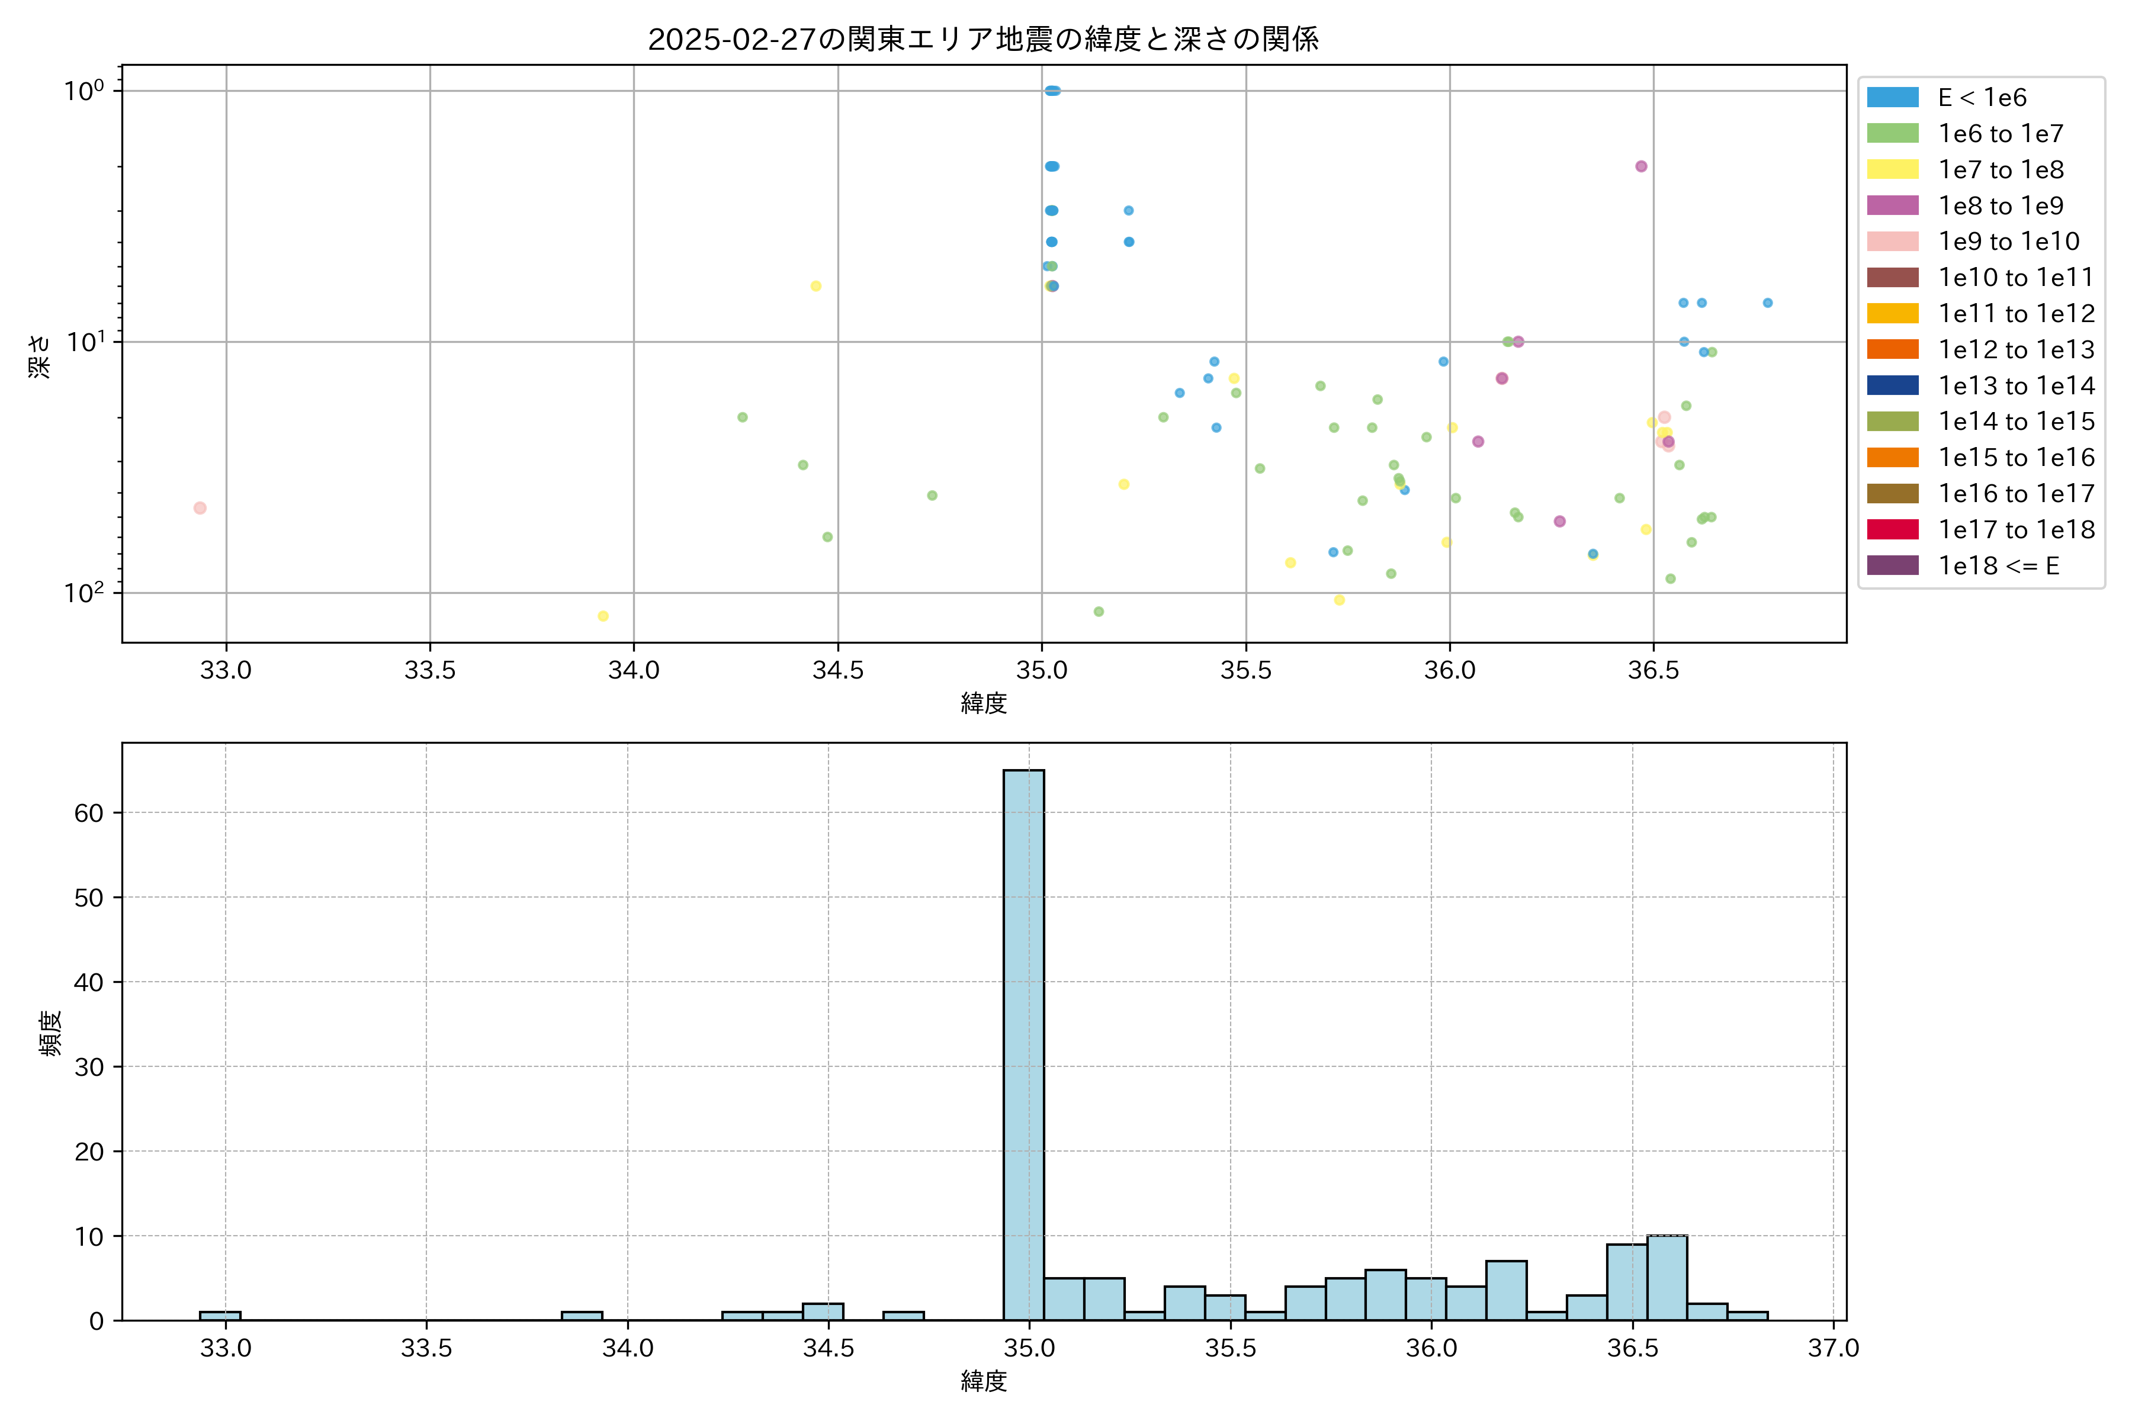Click the magenta point near the top at 36.5

[1640, 167]
